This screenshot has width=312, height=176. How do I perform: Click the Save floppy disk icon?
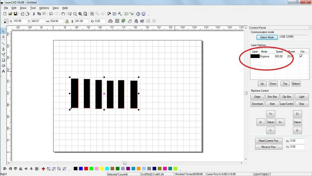(x=16, y=14)
